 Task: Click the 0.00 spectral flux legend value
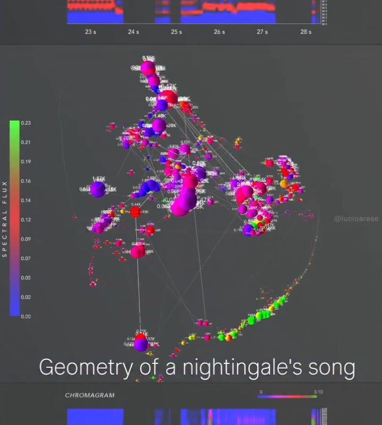(x=26, y=316)
